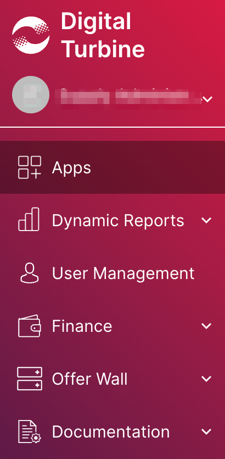Click the Apps grid icon

[30, 167]
